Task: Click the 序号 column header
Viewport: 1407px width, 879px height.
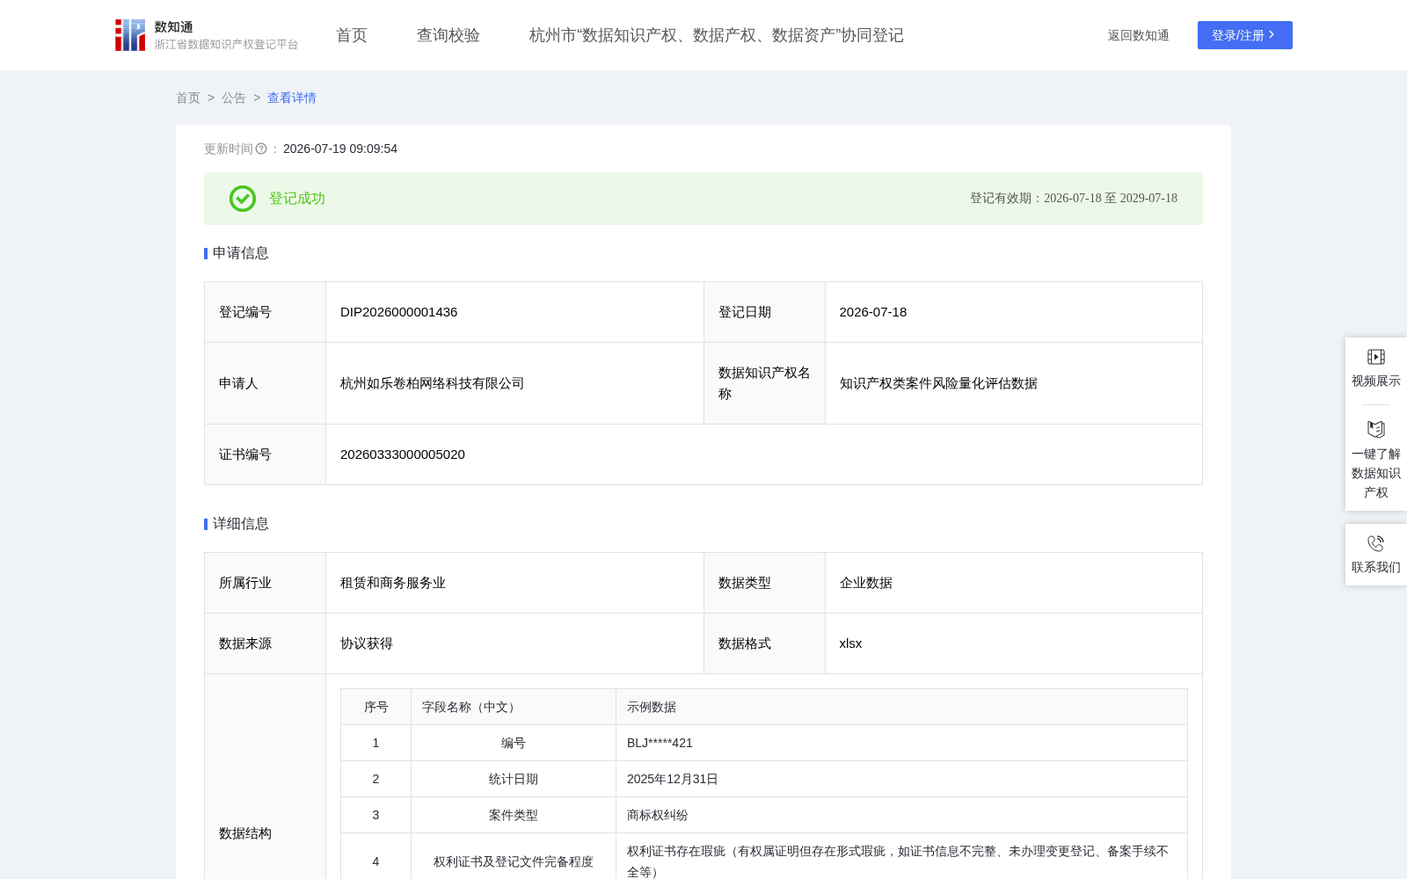Action: (376, 707)
